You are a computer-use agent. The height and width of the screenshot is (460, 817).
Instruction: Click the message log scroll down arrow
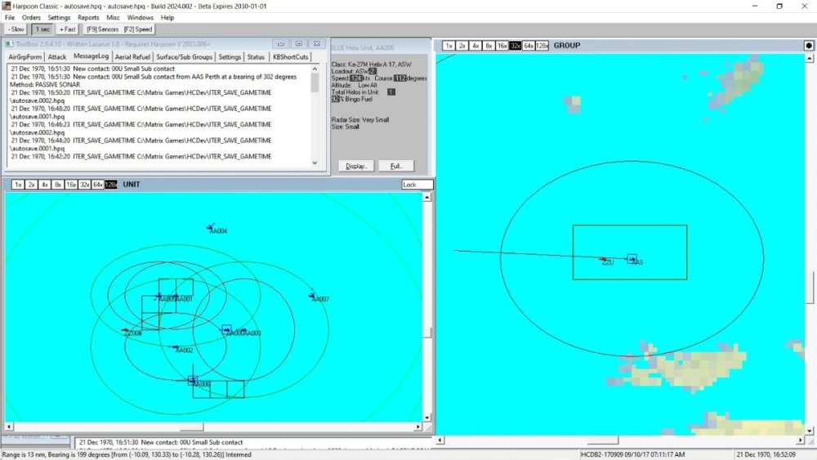[x=315, y=163]
